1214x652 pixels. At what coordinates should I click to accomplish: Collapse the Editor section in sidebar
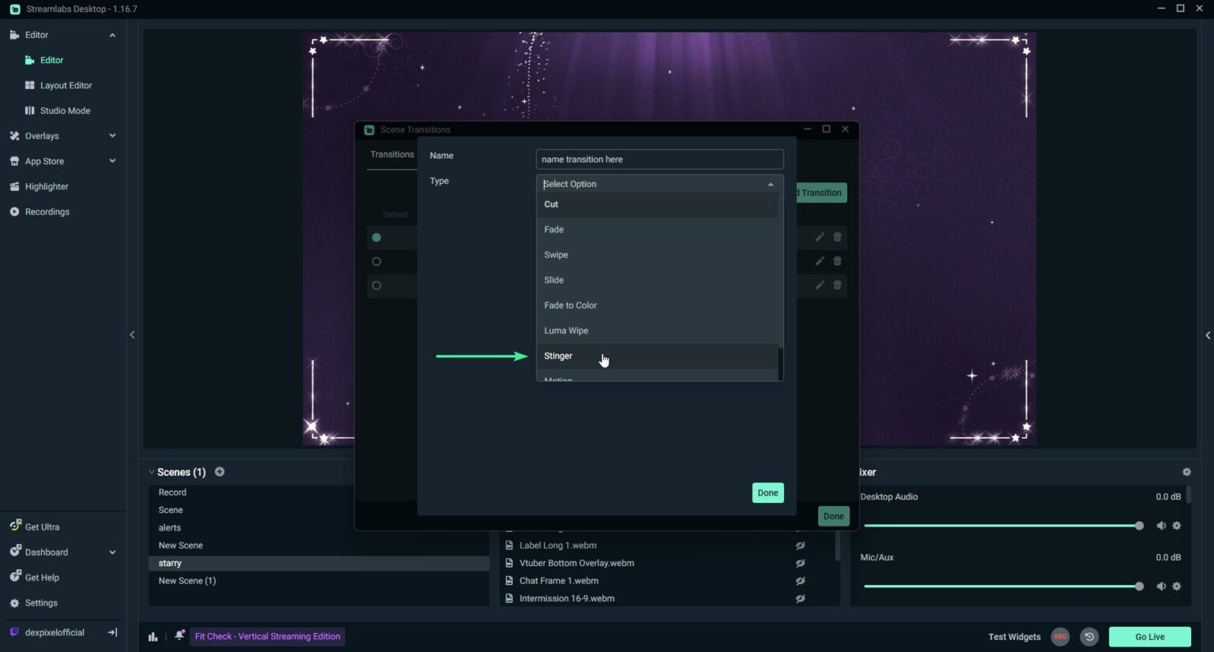click(111, 35)
